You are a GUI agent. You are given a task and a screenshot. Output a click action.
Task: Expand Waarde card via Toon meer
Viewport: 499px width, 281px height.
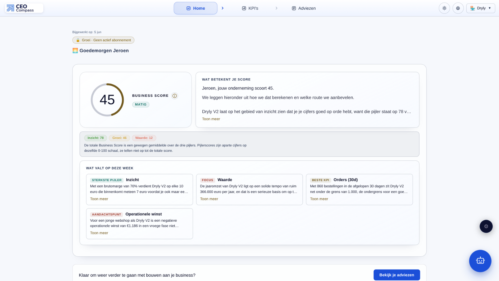point(209,199)
